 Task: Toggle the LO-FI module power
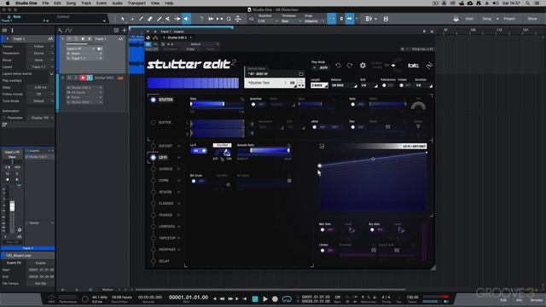[154, 157]
